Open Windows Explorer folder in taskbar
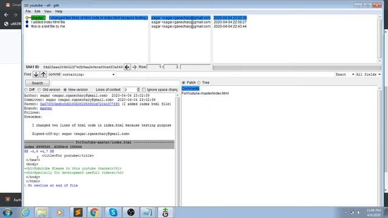 click(42, 213)
